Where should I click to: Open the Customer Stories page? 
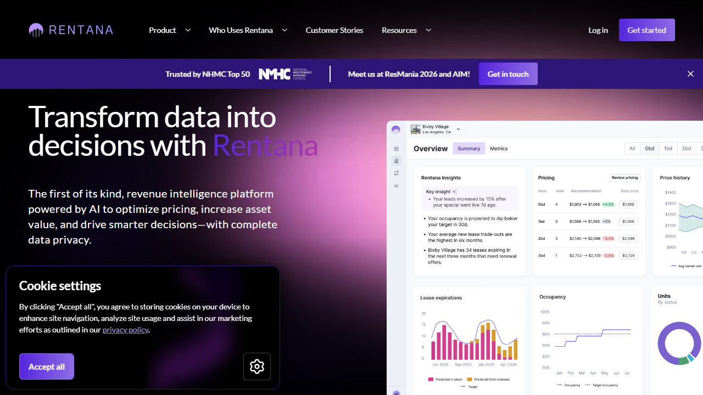pyautogui.click(x=334, y=30)
